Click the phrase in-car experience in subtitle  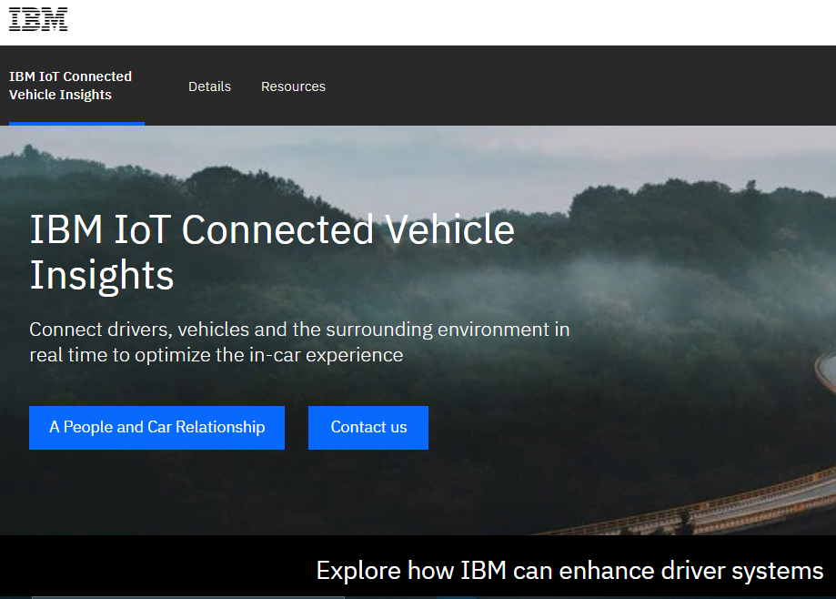click(x=326, y=355)
